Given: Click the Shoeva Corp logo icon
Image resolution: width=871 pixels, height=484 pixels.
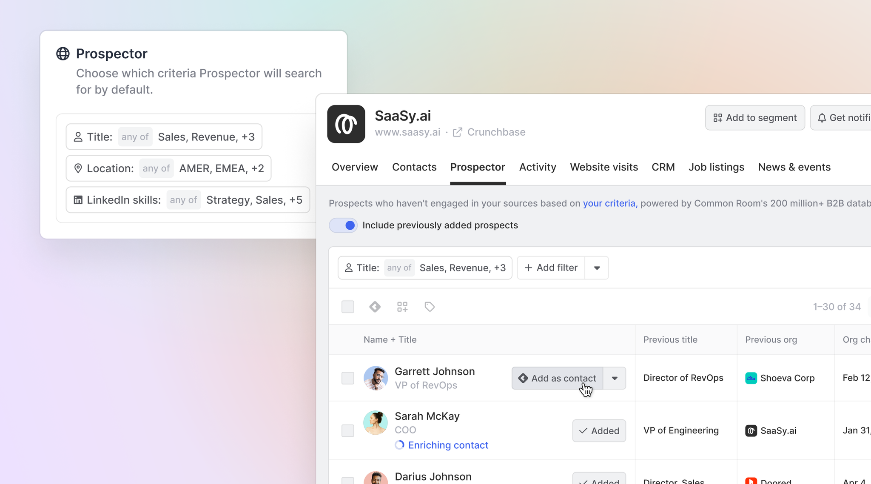Looking at the screenshot, I should (751, 378).
